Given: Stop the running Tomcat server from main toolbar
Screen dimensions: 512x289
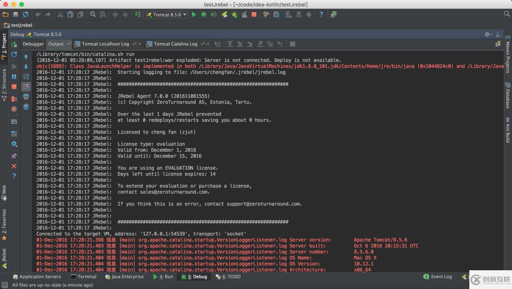Looking at the screenshot, I should (254, 14).
